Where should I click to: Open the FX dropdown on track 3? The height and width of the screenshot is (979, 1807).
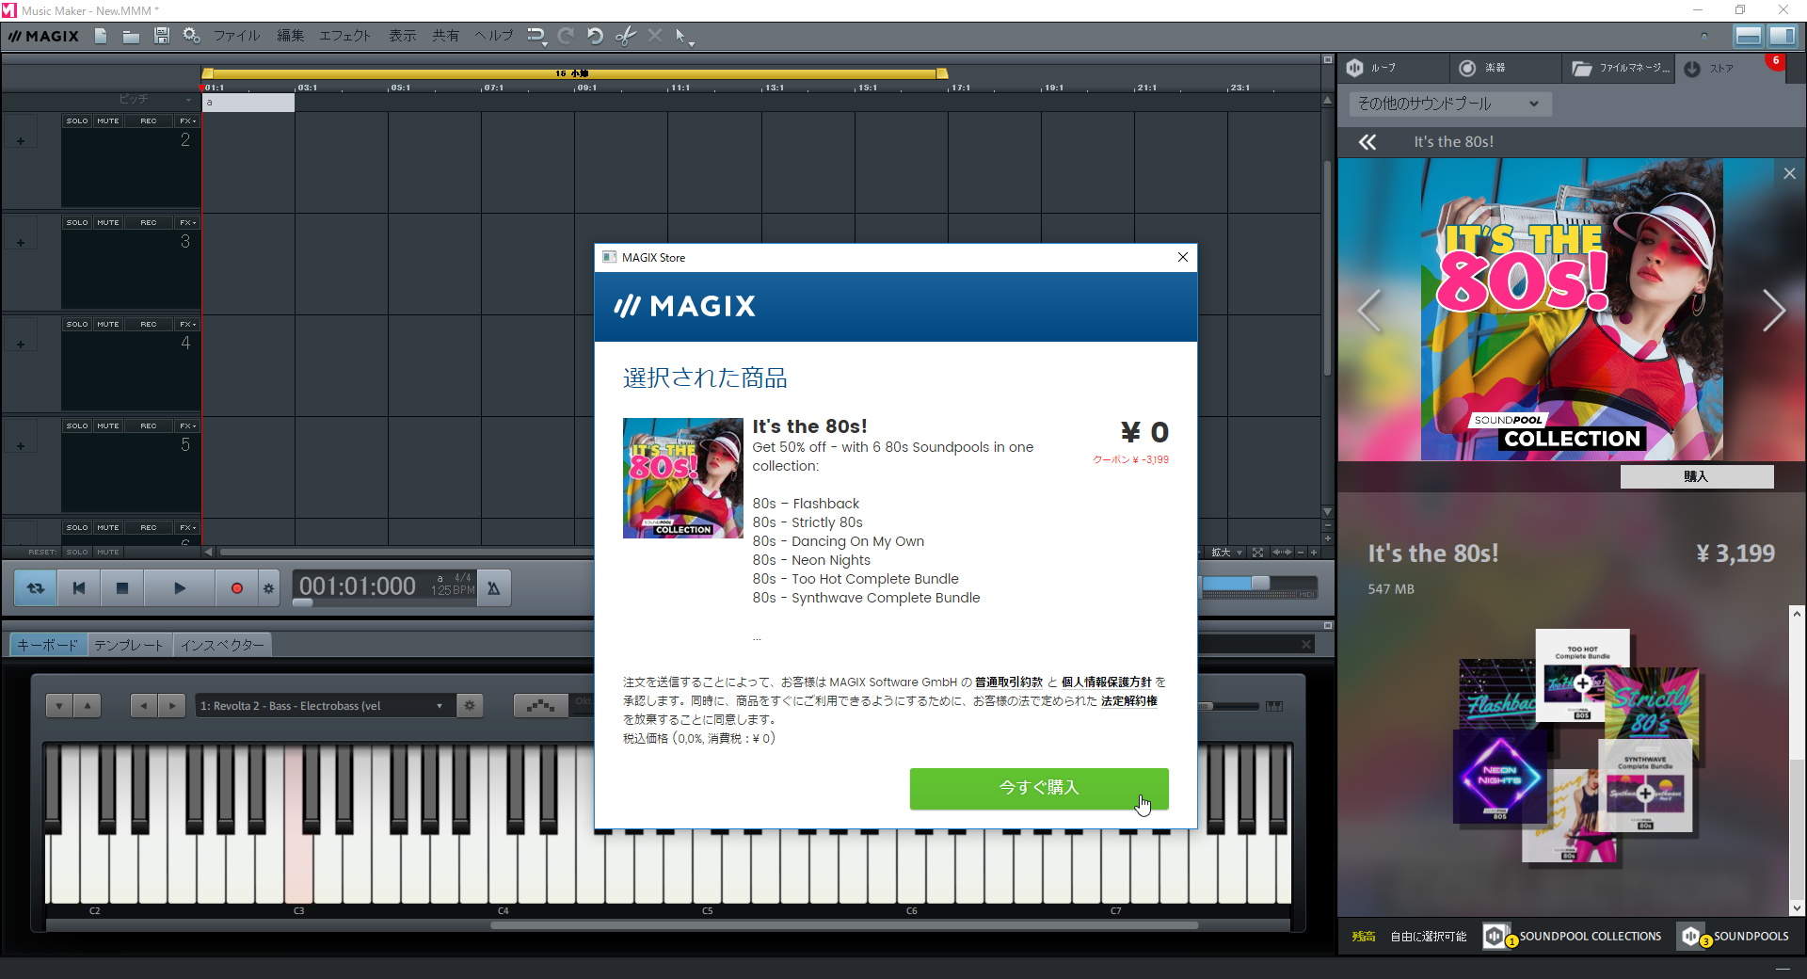click(187, 223)
